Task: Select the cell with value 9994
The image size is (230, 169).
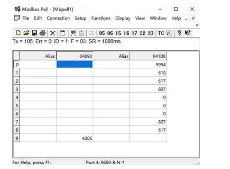Action: [148, 65]
